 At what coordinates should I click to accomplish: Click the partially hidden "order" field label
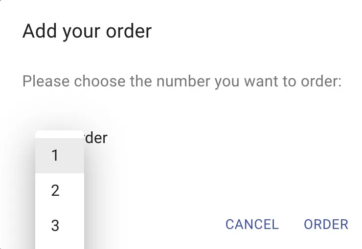tap(95, 138)
